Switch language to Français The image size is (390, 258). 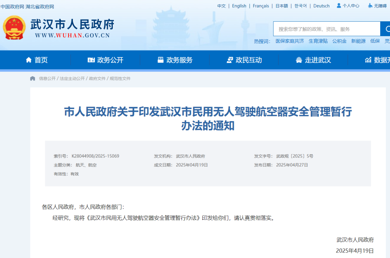[x=261, y=6]
